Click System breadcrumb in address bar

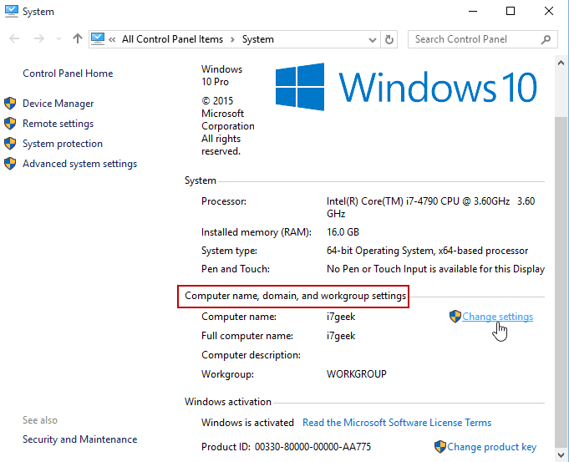pos(258,39)
